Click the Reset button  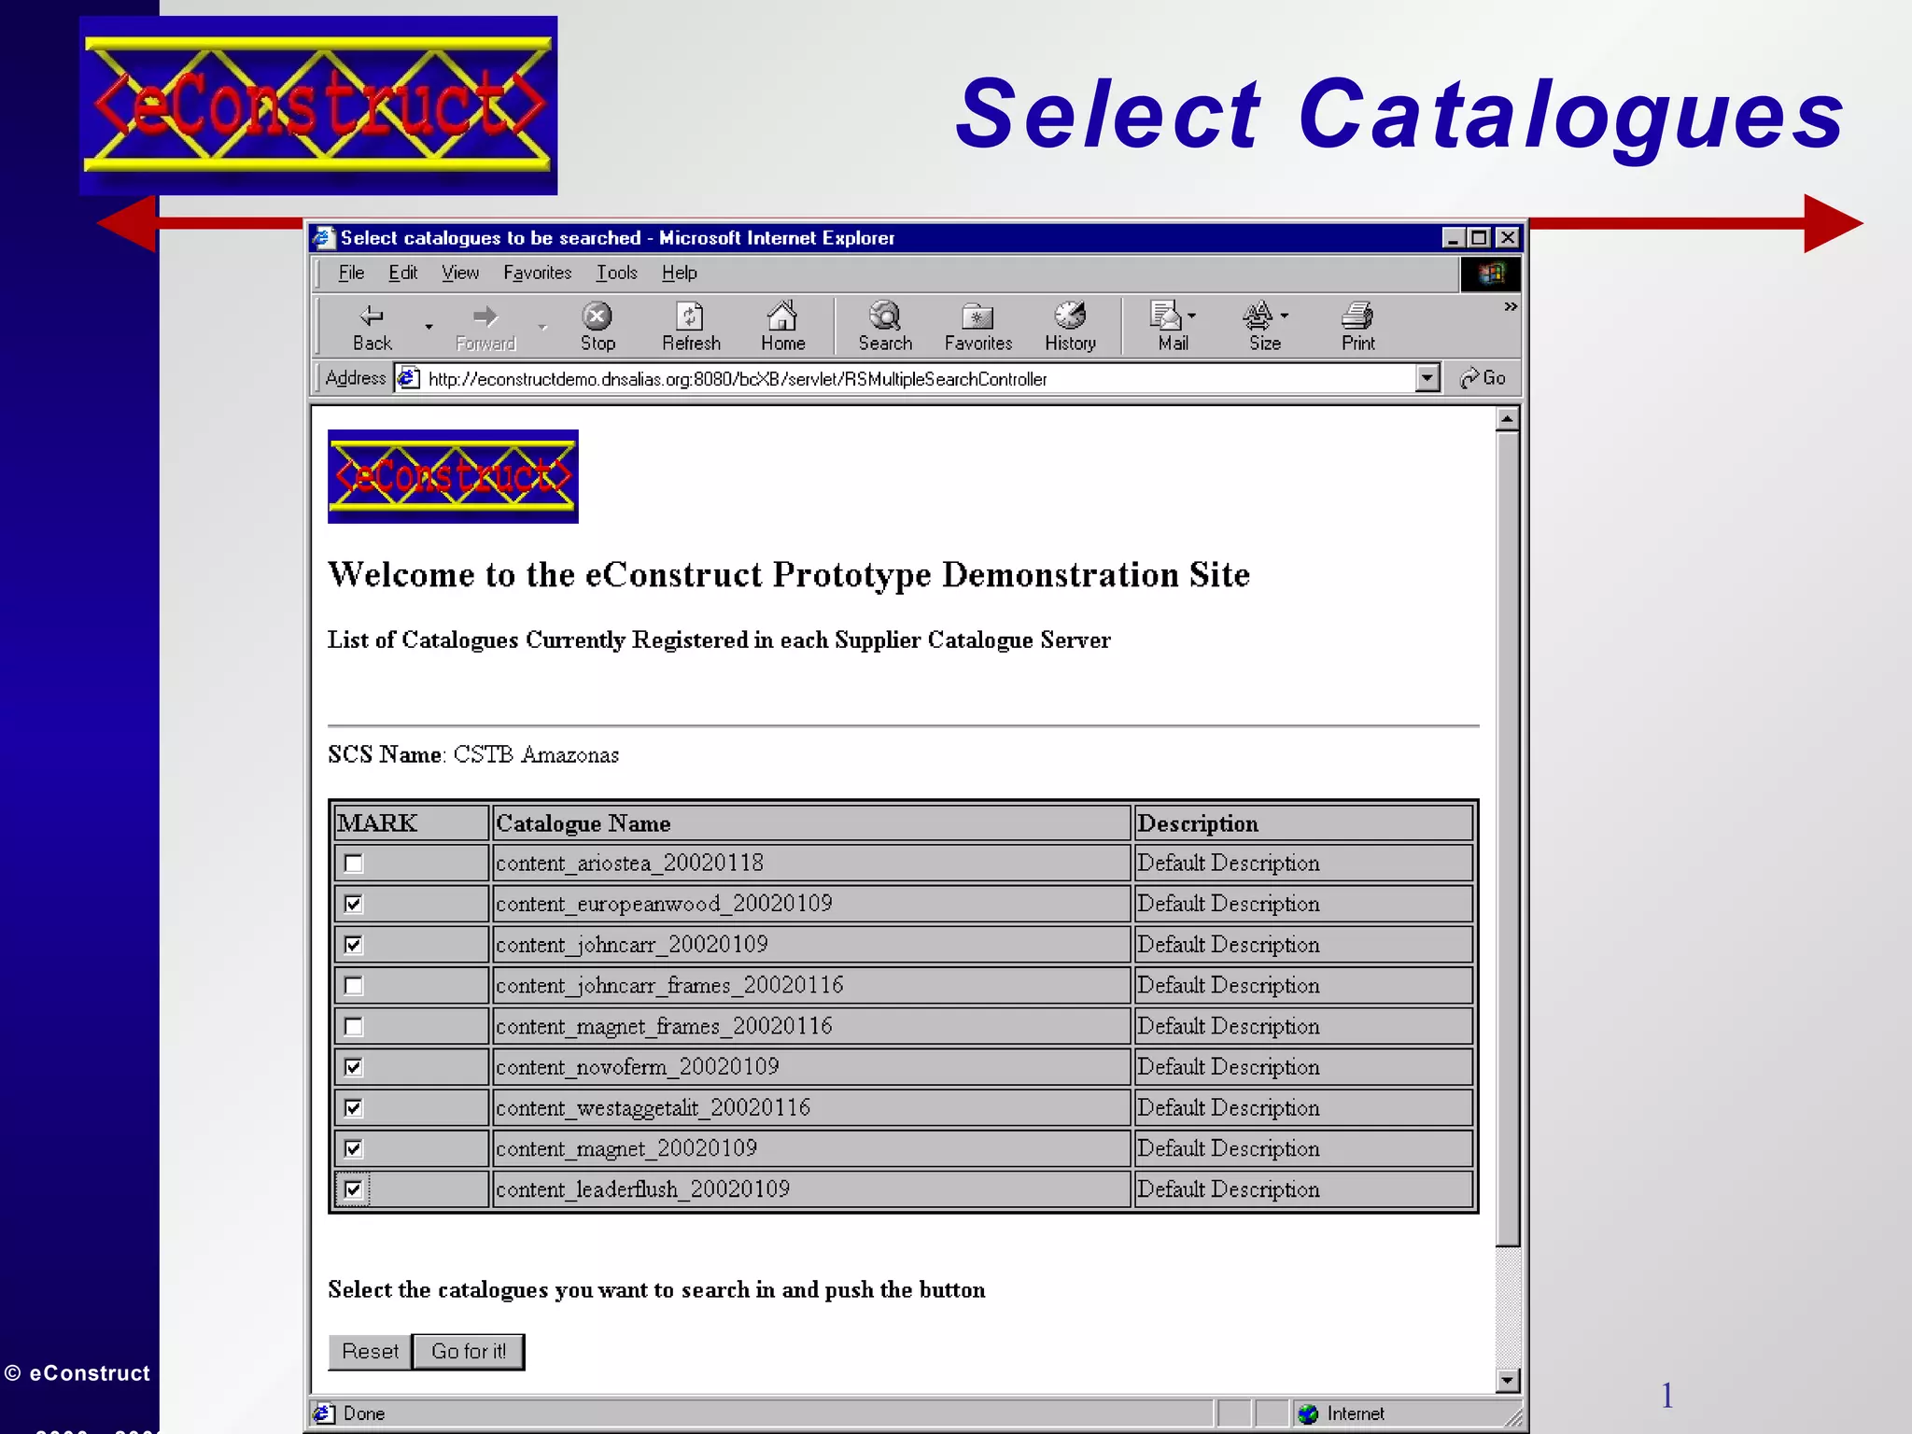click(370, 1352)
